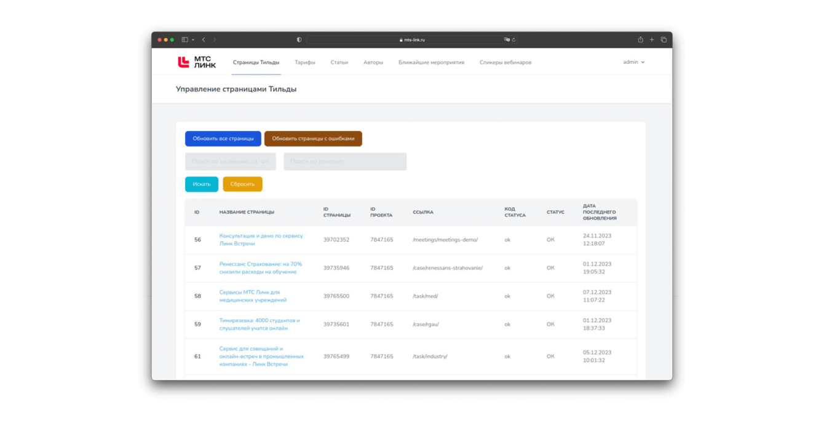The image size is (824, 423).
Task: Click Обновить все страницы button
Action: pos(223,138)
